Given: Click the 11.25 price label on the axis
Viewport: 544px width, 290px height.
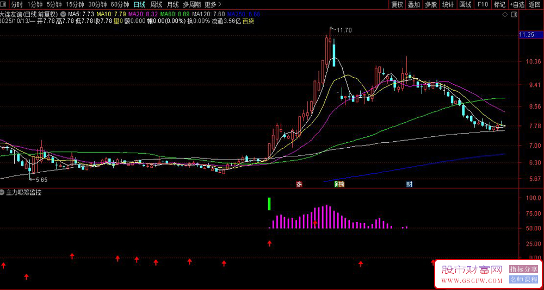Looking at the screenshot, I should click(527, 35).
